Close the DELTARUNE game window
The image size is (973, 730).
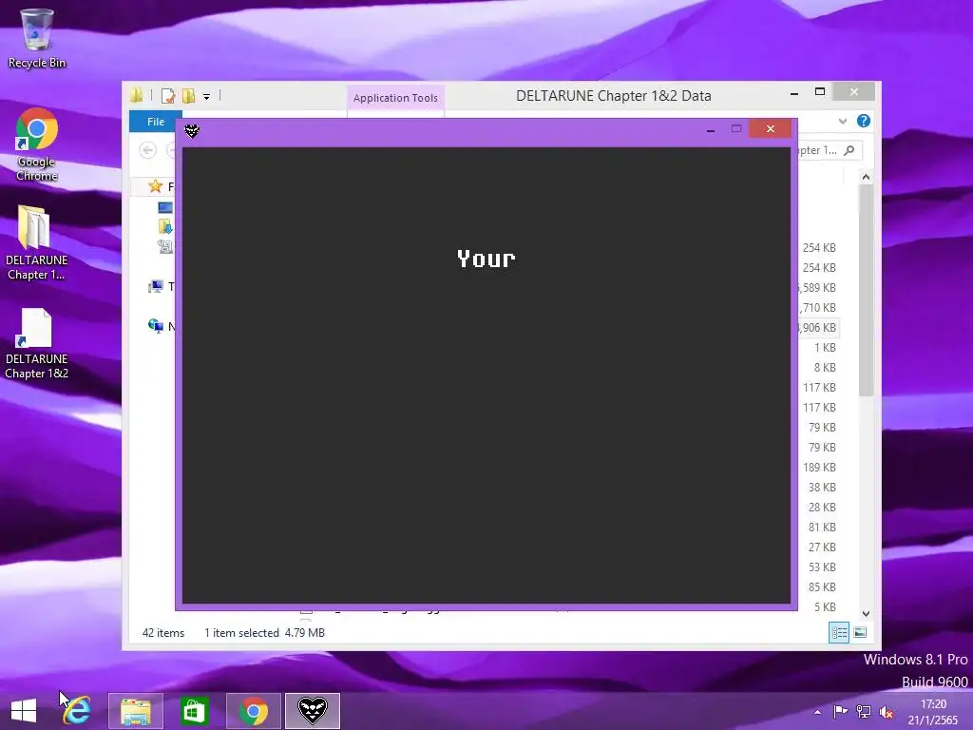pyautogui.click(x=770, y=128)
